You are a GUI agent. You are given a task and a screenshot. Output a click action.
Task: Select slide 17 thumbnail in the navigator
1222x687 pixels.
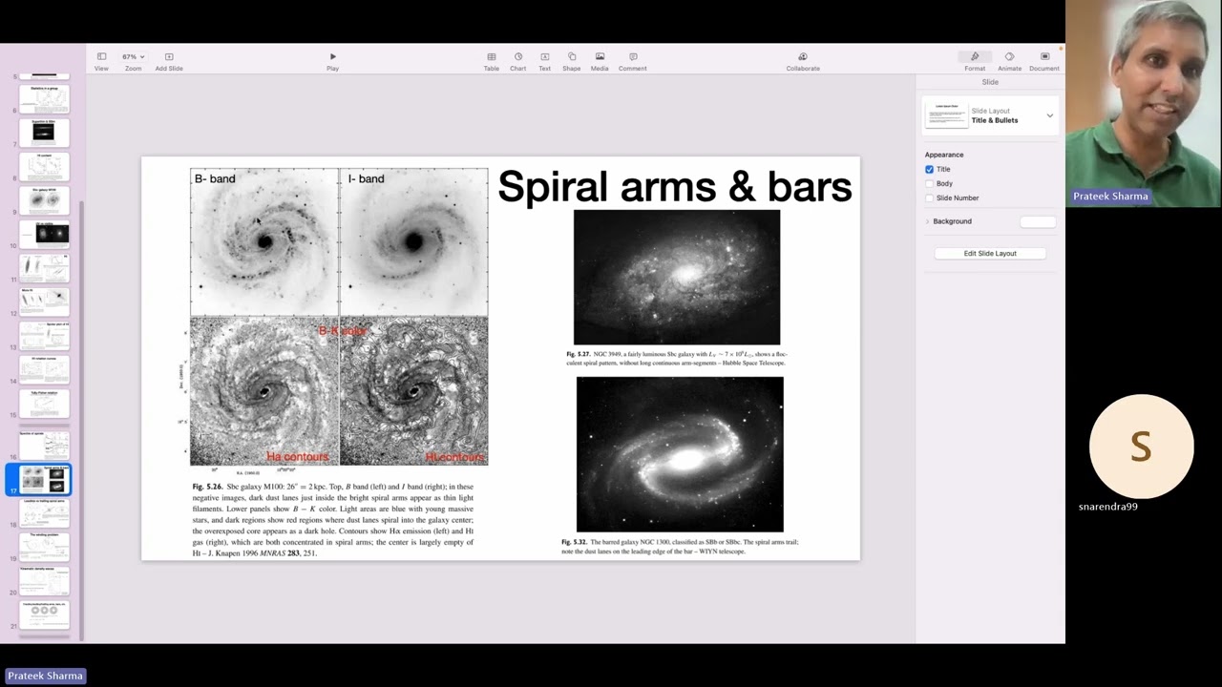(45, 479)
